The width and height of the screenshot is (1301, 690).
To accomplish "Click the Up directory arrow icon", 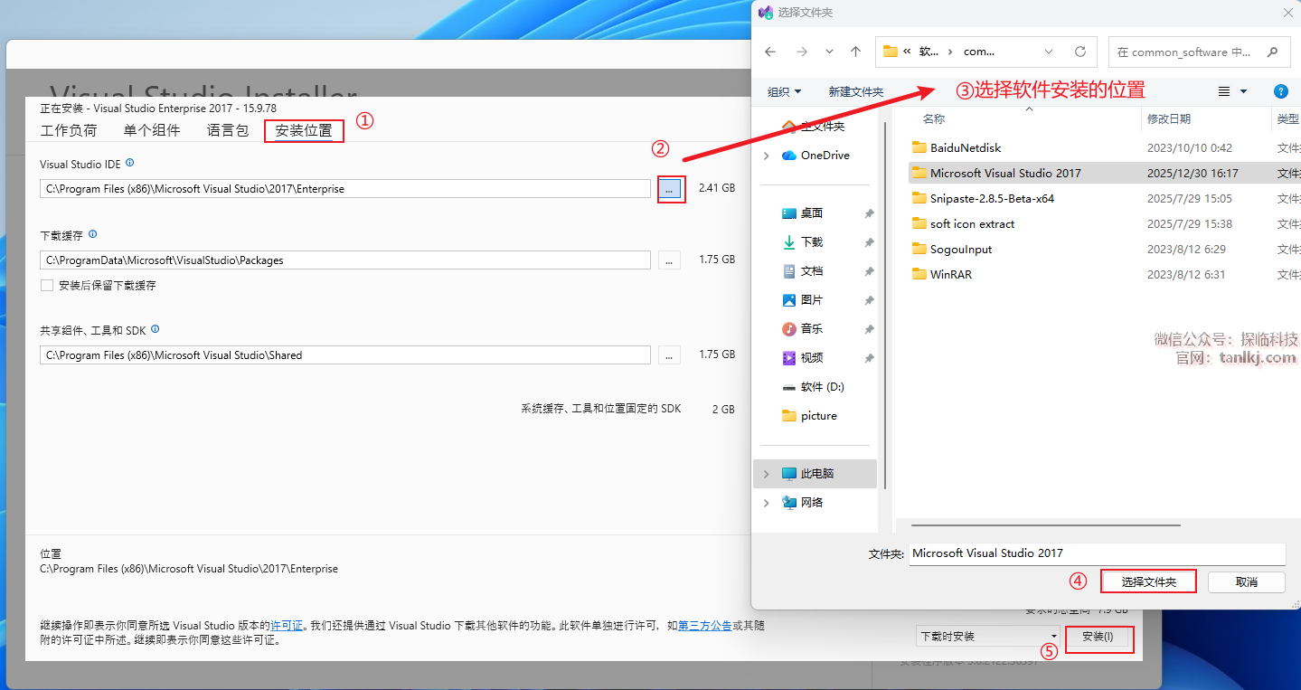I will pos(855,52).
